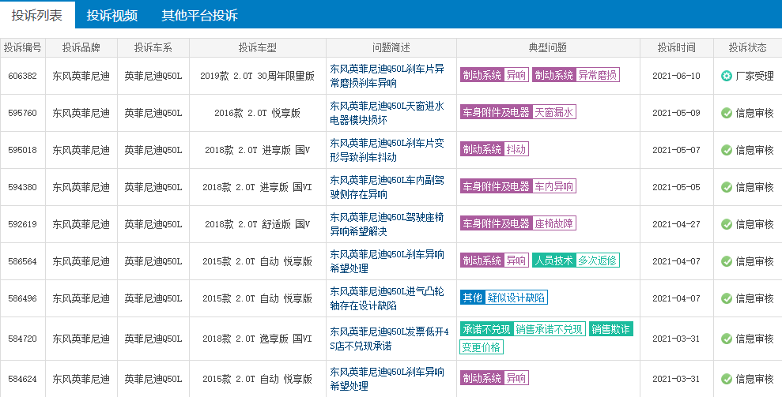The height and width of the screenshot is (397, 782).
Task: Click the date 2021-05-09
Action: (x=676, y=113)
